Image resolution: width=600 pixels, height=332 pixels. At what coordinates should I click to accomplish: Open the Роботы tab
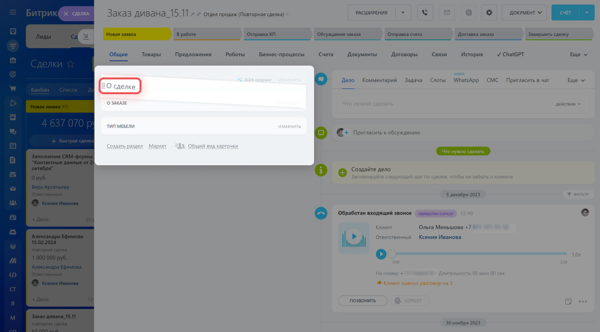pyautogui.click(x=235, y=54)
